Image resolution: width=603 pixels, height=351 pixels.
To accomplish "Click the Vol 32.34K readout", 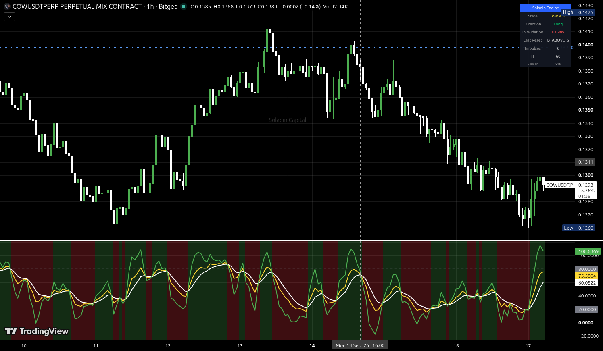I will 336,7.
